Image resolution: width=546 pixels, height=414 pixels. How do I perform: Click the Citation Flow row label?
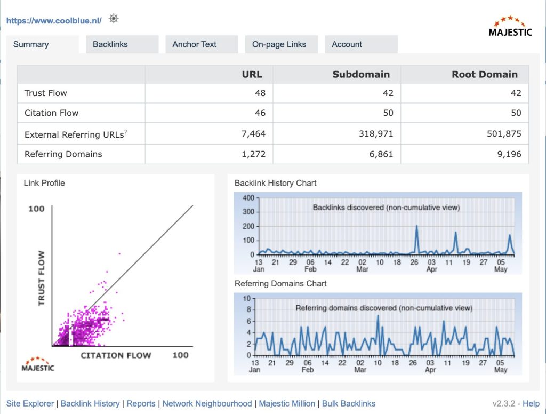[x=52, y=113]
